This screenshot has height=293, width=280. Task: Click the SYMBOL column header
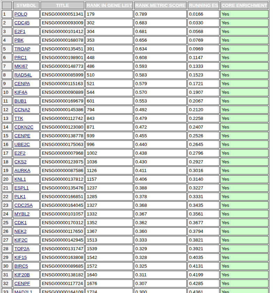(x=26, y=5)
